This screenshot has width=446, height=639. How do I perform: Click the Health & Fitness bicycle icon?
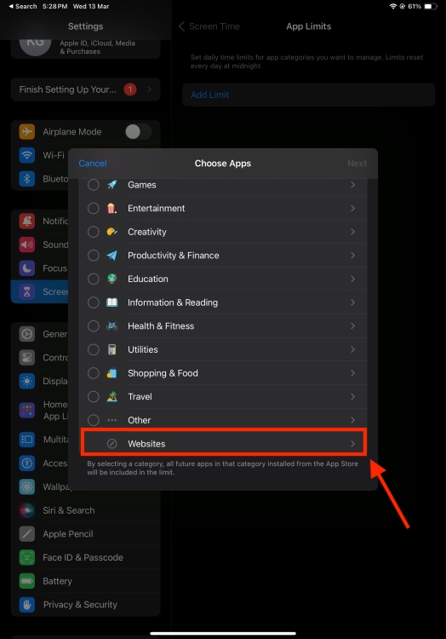(111, 326)
